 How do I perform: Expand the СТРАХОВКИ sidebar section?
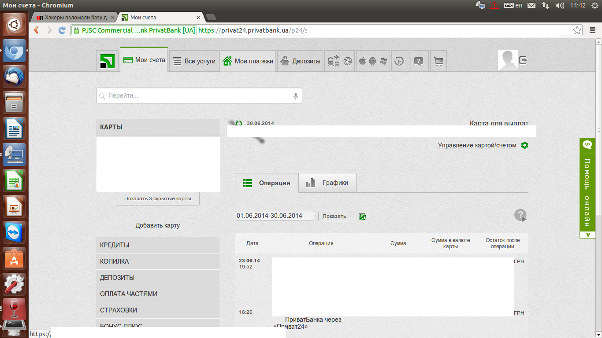tap(158, 310)
